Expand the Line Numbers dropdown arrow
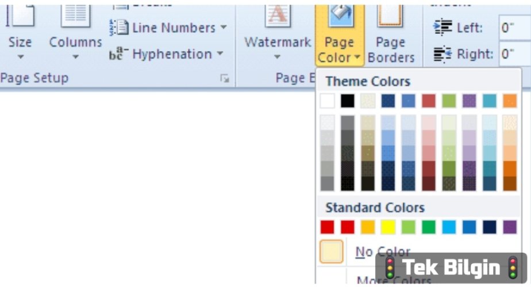 point(224,27)
